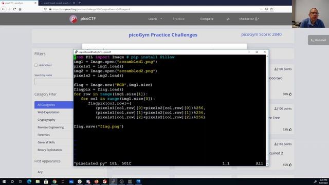This screenshot has height=185, width=329.
Task: Click the webcam video thumbnail
Action: coord(310,14)
